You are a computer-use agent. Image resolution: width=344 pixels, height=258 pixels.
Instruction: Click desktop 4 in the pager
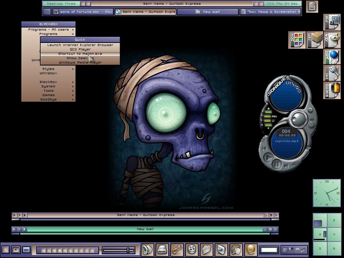point(334,234)
